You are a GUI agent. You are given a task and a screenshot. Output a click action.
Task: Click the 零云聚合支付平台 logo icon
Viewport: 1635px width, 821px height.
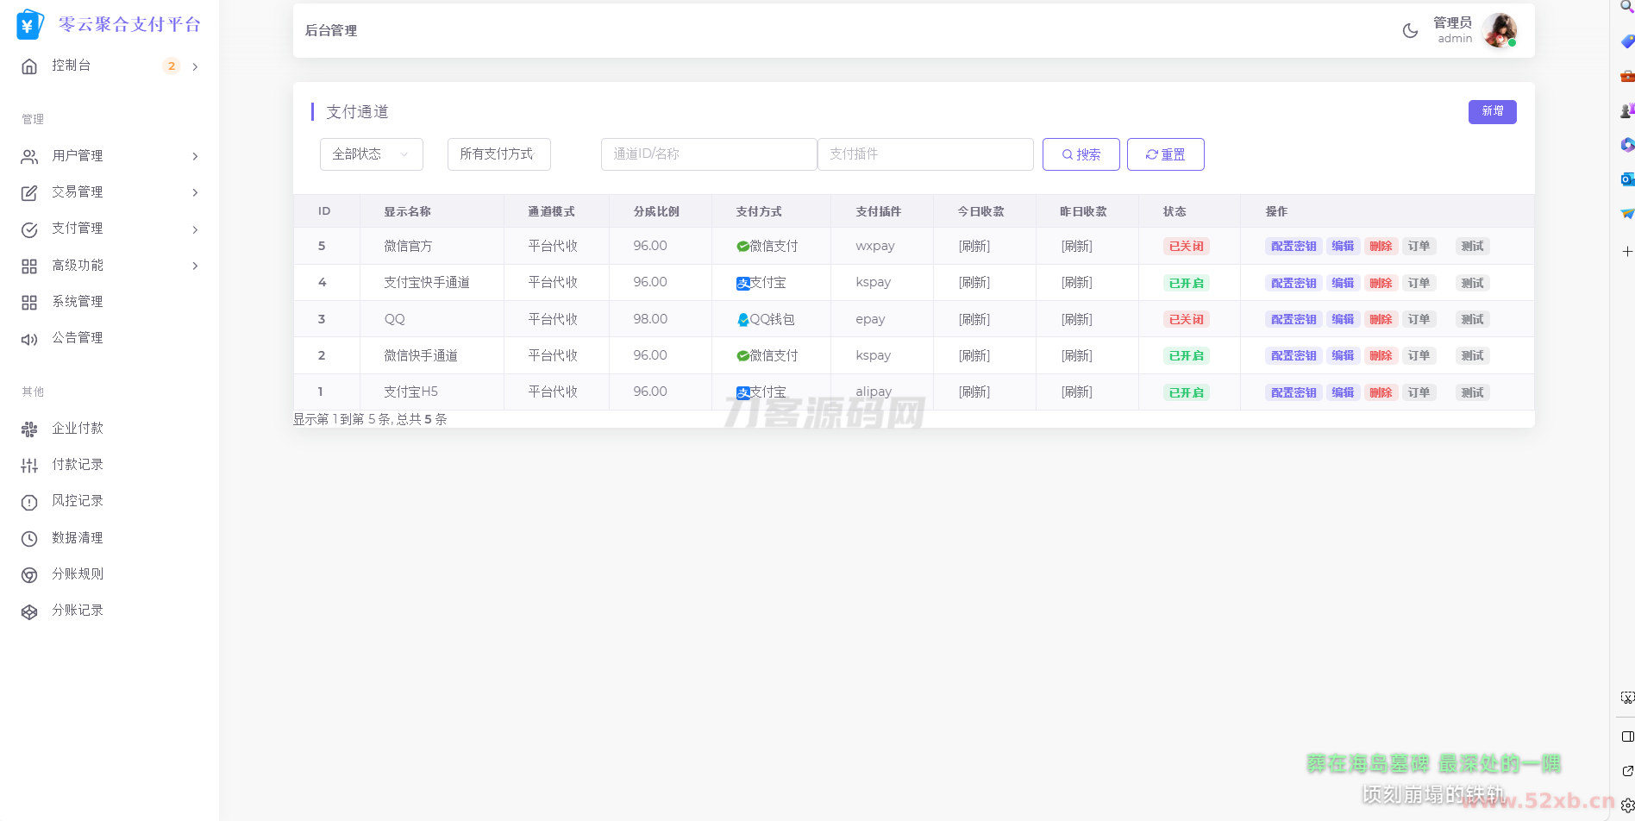[x=29, y=25]
